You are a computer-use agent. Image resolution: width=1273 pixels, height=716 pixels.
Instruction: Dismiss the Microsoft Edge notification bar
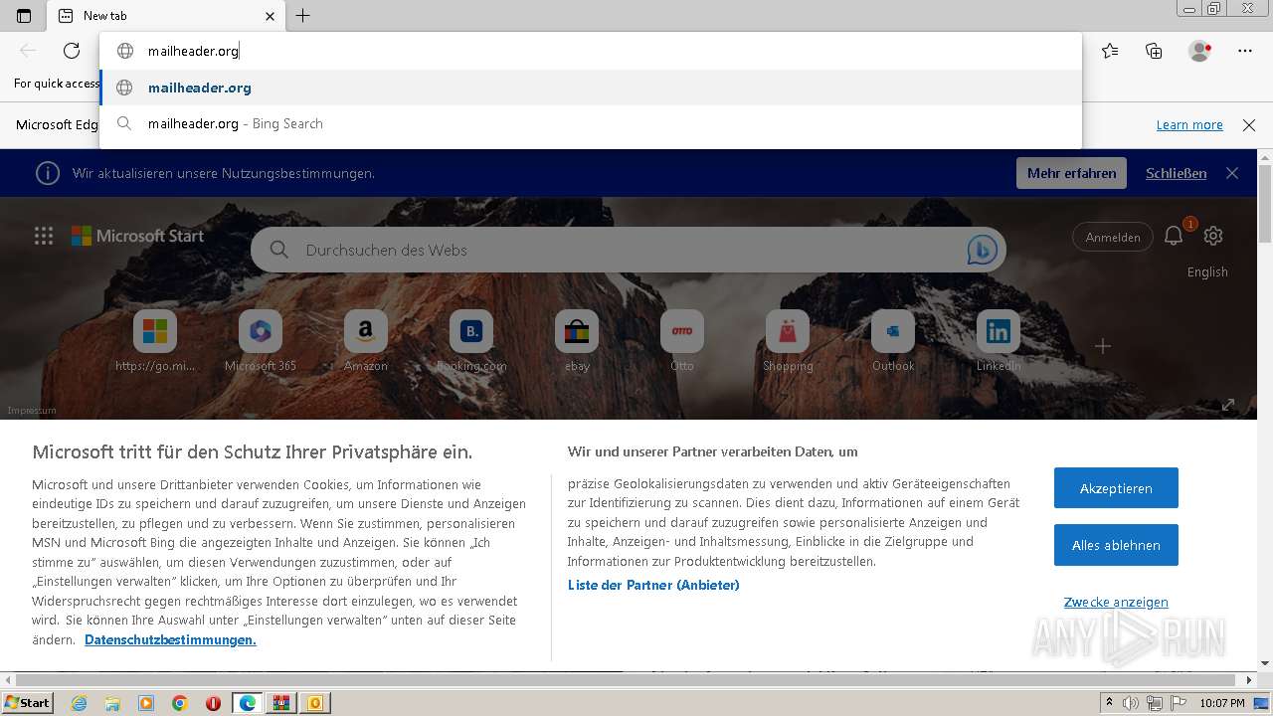pos(1249,124)
